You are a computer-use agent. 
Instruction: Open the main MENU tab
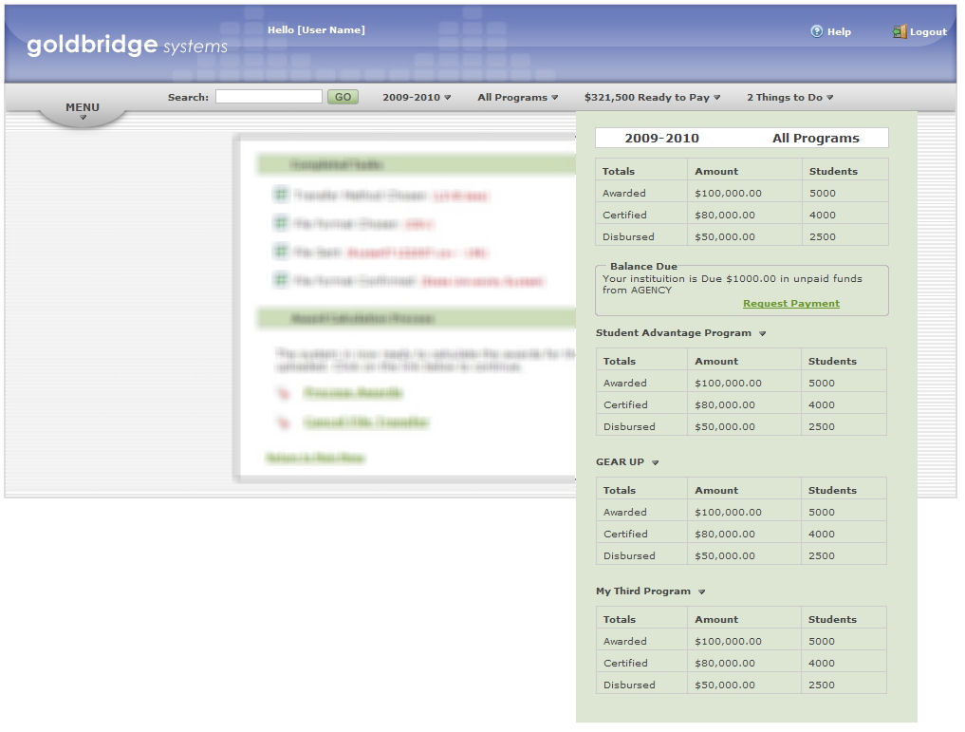point(83,110)
